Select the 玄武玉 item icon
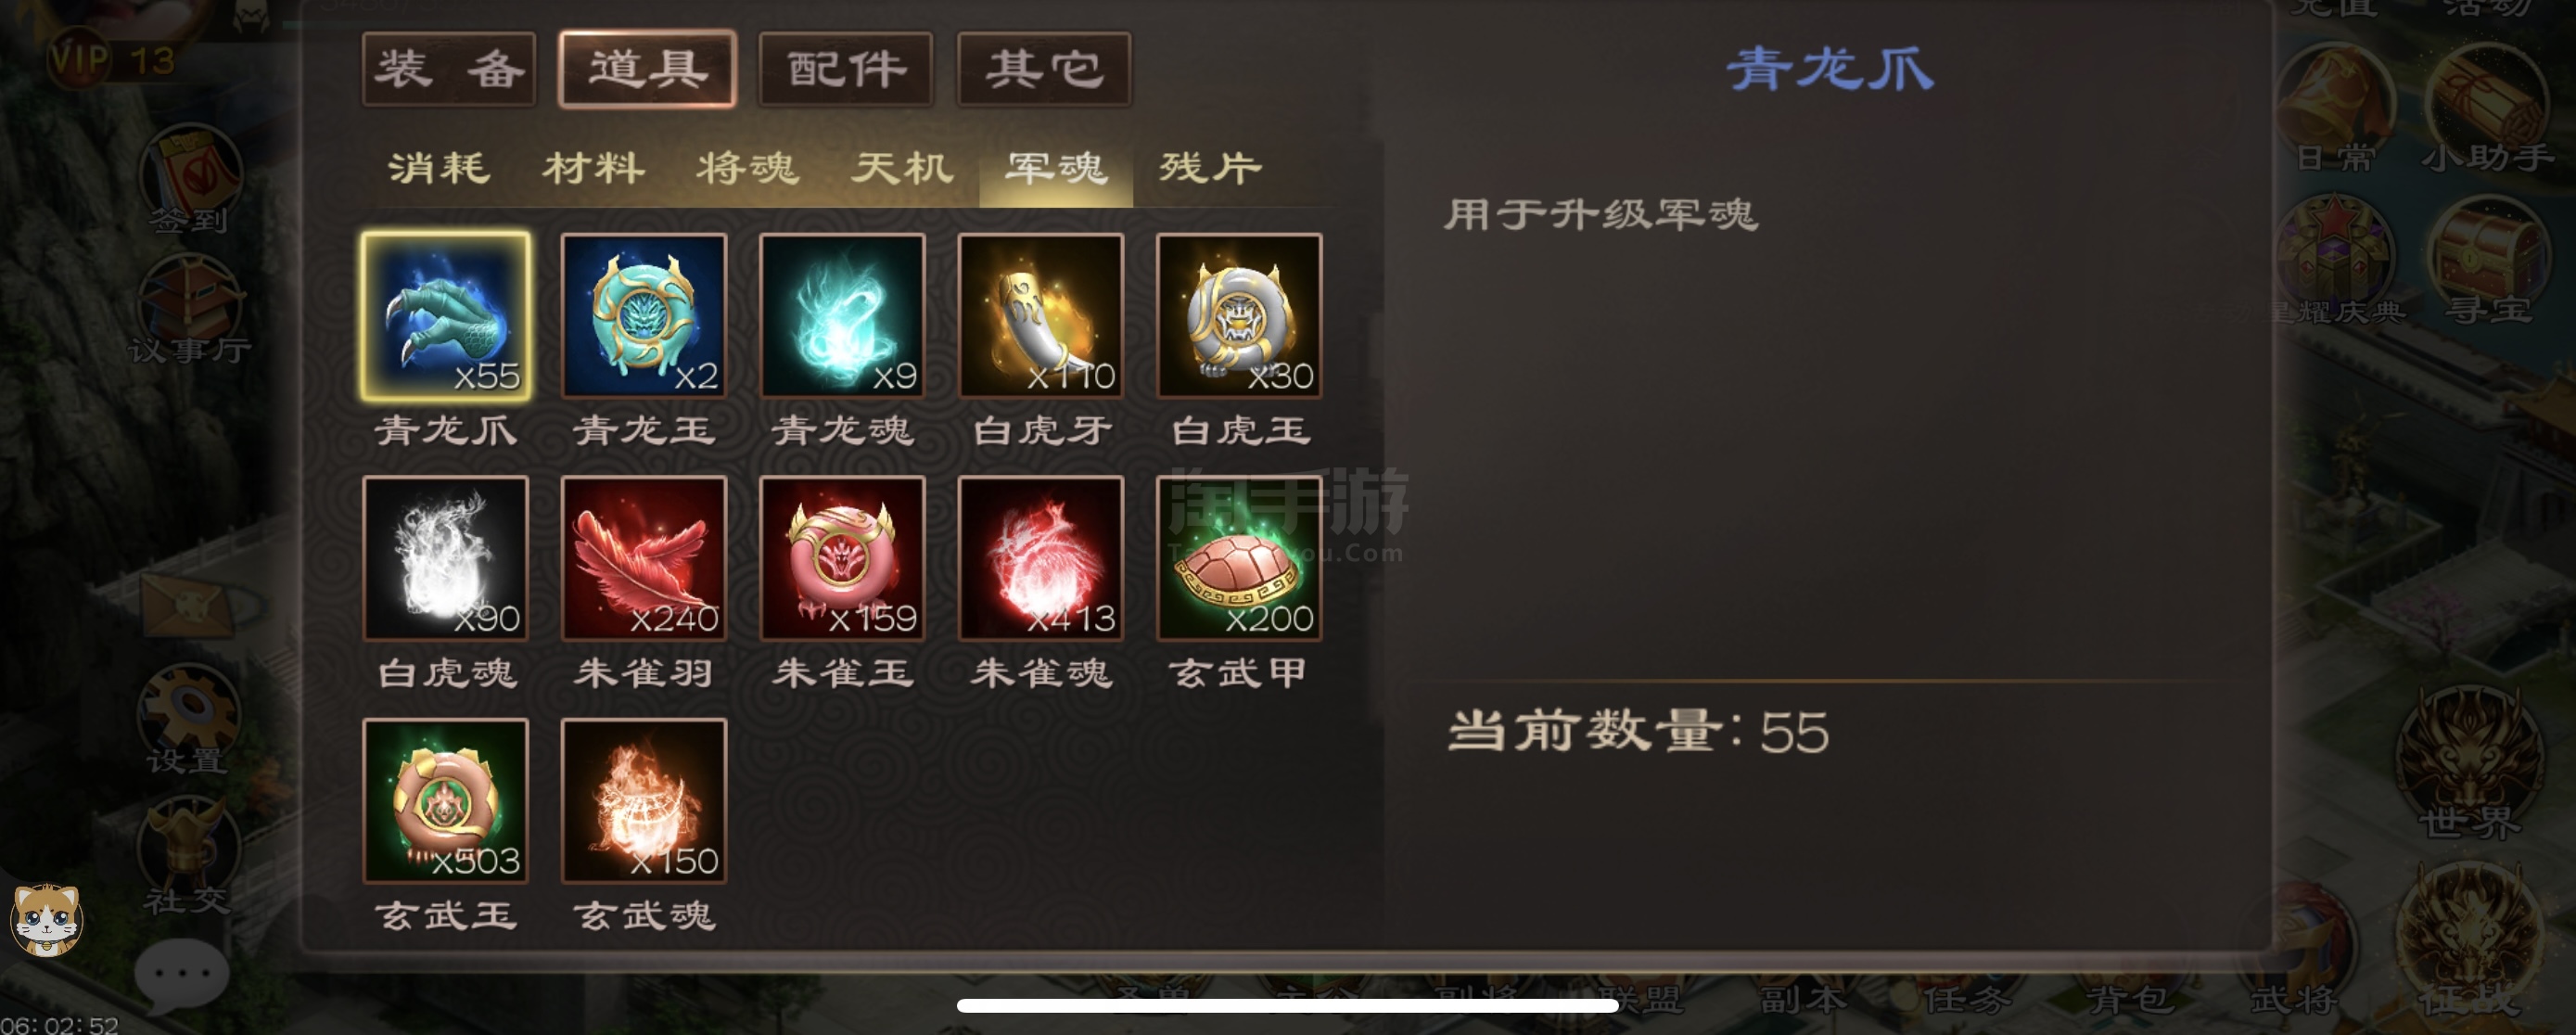The height and width of the screenshot is (1035, 2576). (x=446, y=800)
